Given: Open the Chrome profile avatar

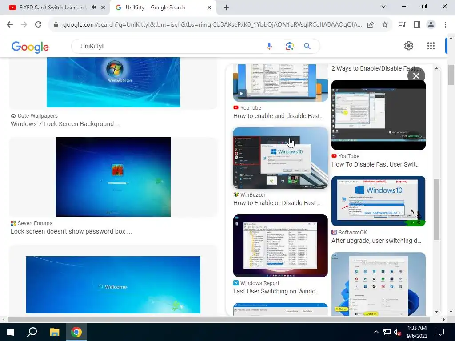Looking at the screenshot, I should coord(431,25).
